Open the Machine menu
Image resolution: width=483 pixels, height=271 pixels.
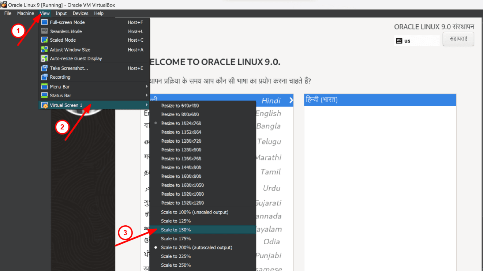tap(26, 14)
